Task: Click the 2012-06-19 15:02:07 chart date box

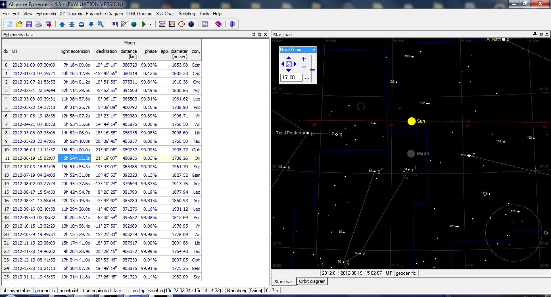Action: [361, 273]
